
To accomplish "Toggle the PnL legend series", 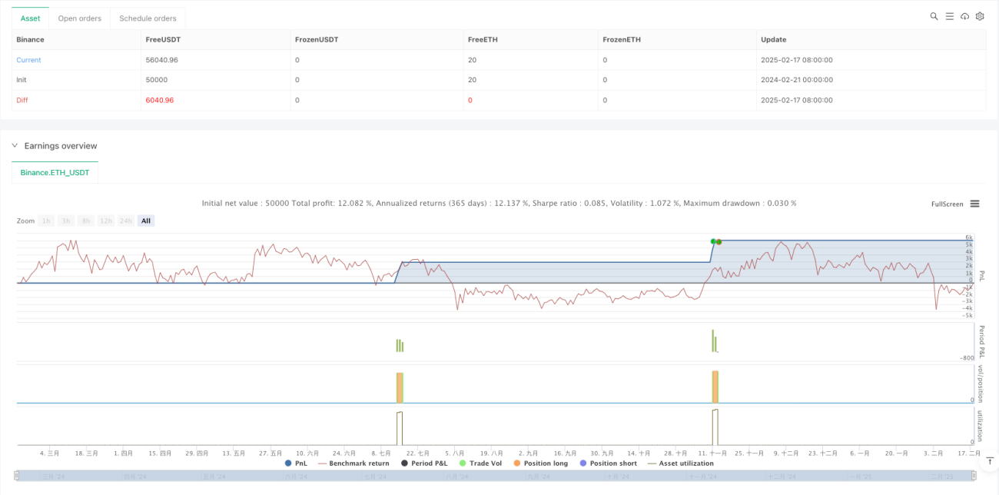I will (295, 463).
